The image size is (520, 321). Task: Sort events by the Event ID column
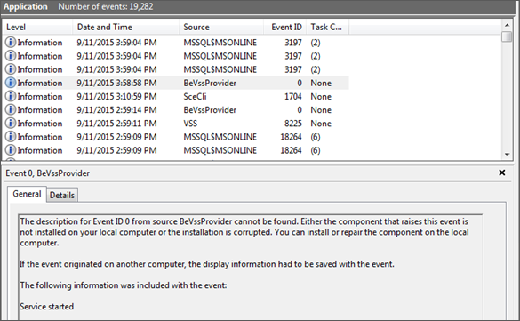tap(284, 28)
